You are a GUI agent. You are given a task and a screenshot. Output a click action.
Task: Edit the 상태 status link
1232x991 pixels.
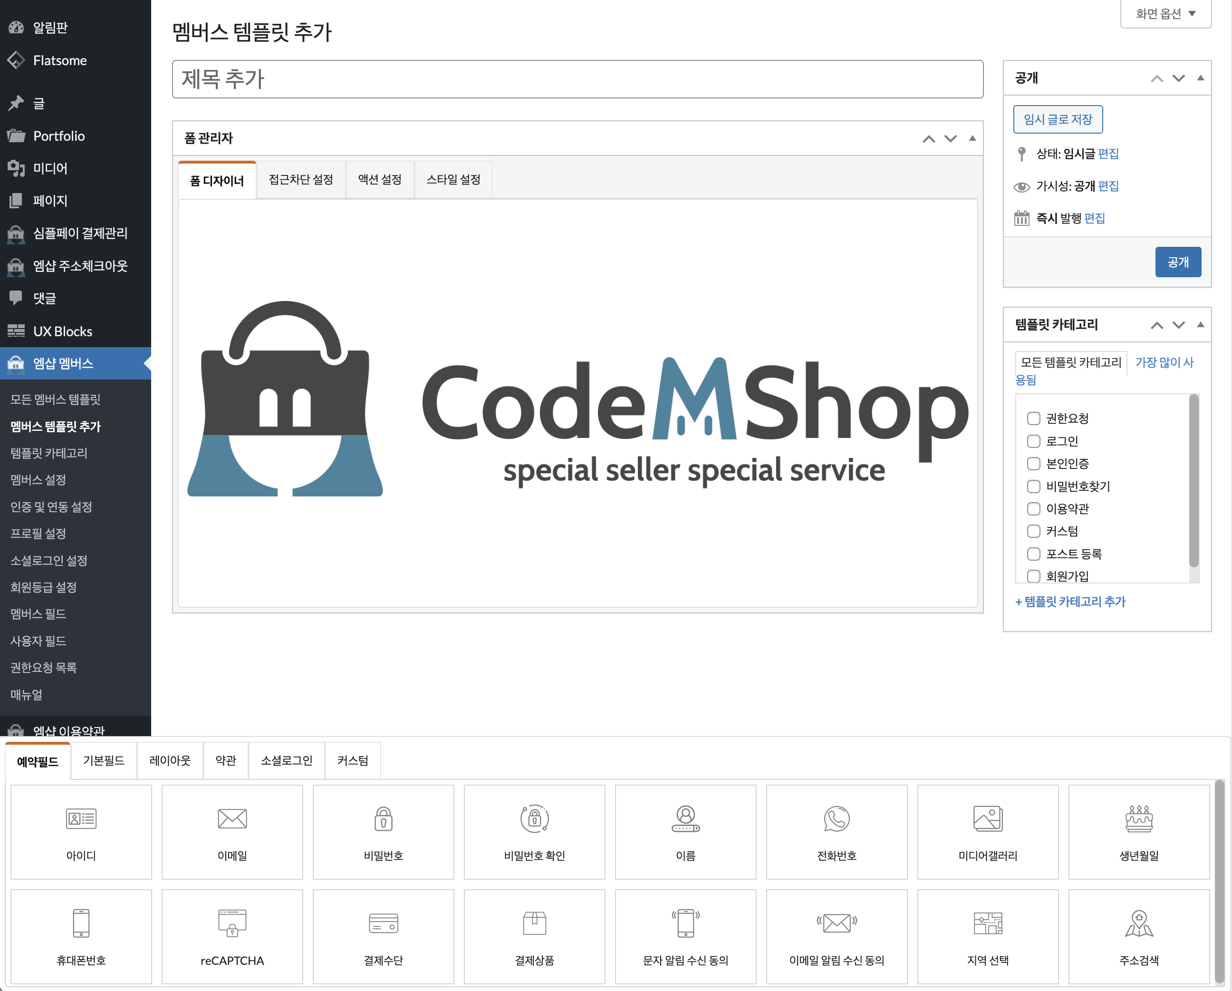[1108, 154]
